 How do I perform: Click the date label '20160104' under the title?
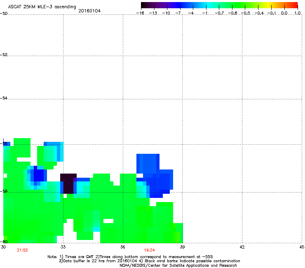89,11
